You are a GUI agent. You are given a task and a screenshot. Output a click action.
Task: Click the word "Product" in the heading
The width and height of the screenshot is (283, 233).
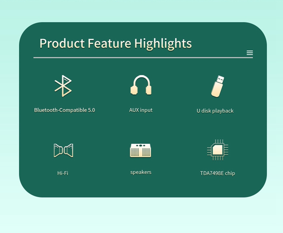pyautogui.click(x=62, y=44)
